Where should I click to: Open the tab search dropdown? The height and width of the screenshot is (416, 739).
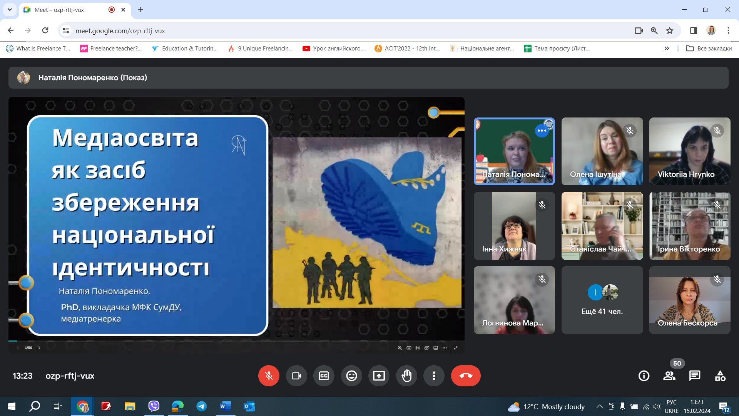(10, 10)
